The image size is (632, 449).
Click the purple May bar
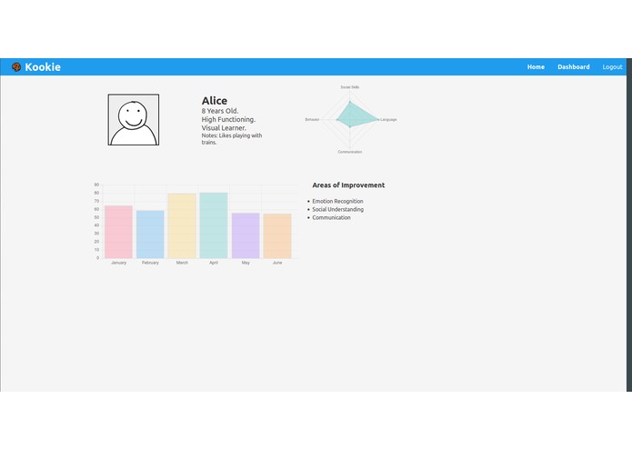point(246,235)
